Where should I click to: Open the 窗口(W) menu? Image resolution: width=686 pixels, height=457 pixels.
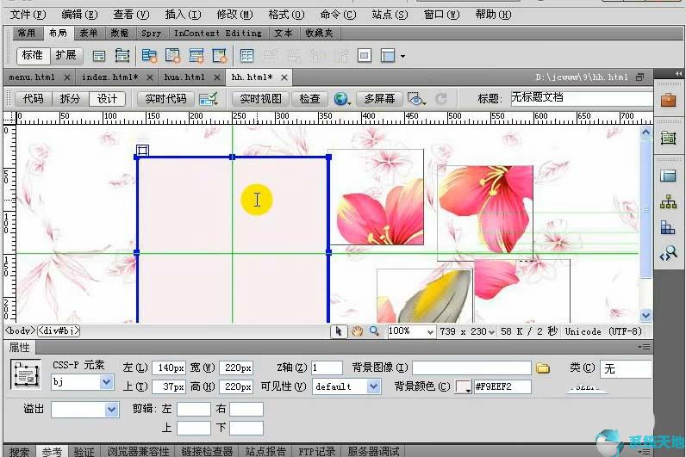pyautogui.click(x=441, y=15)
